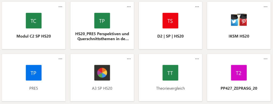Screen dimensions: 273x104
Task: Click the magenta T2 team avatar
Action: point(239,73)
